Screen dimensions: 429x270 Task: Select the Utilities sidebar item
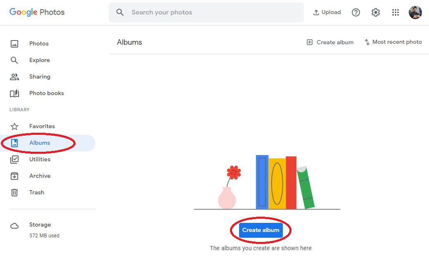(x=40, y=159)
